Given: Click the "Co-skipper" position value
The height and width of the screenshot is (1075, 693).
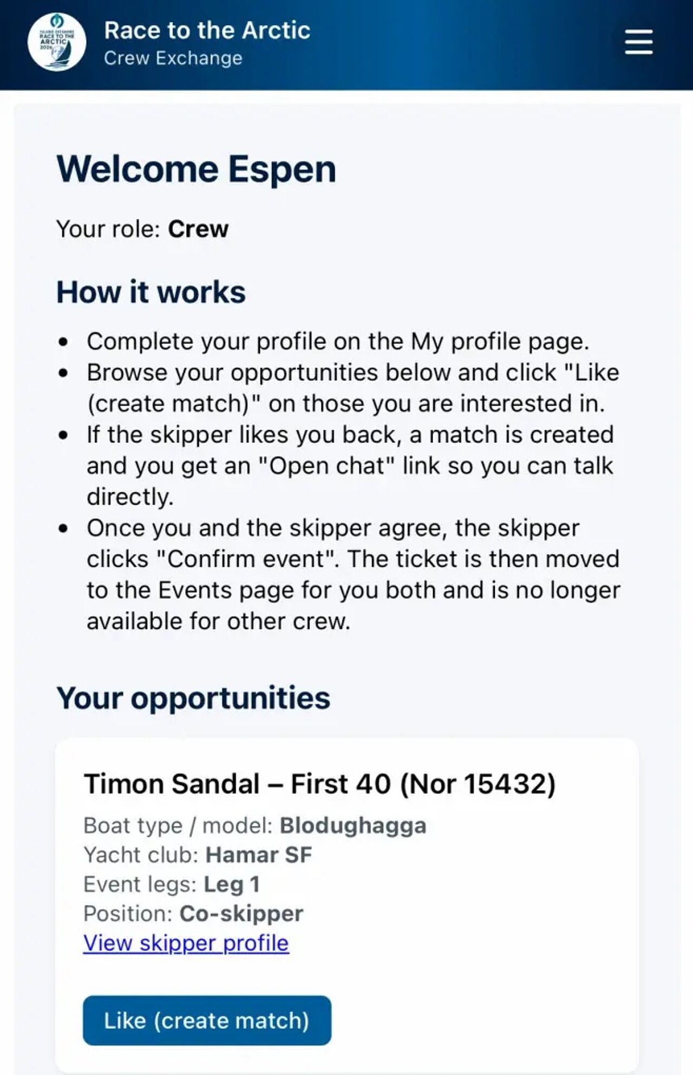Looking at the screenshot, I should pyautogui.click(x=241, y=913).
